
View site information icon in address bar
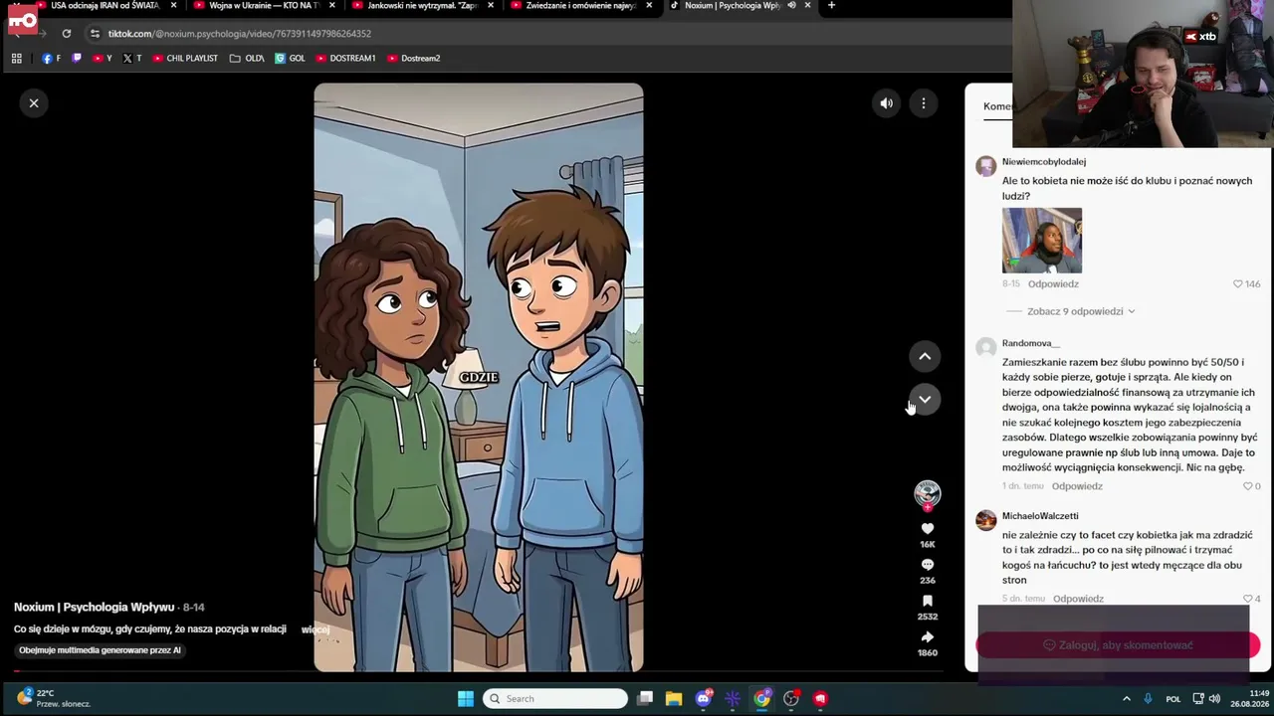95,34
